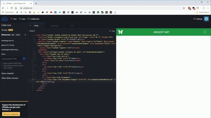This screenshot has height=118, width=211.
Task: Open the Settings menu
Action: pyautogui.click(x=198, y=19)
